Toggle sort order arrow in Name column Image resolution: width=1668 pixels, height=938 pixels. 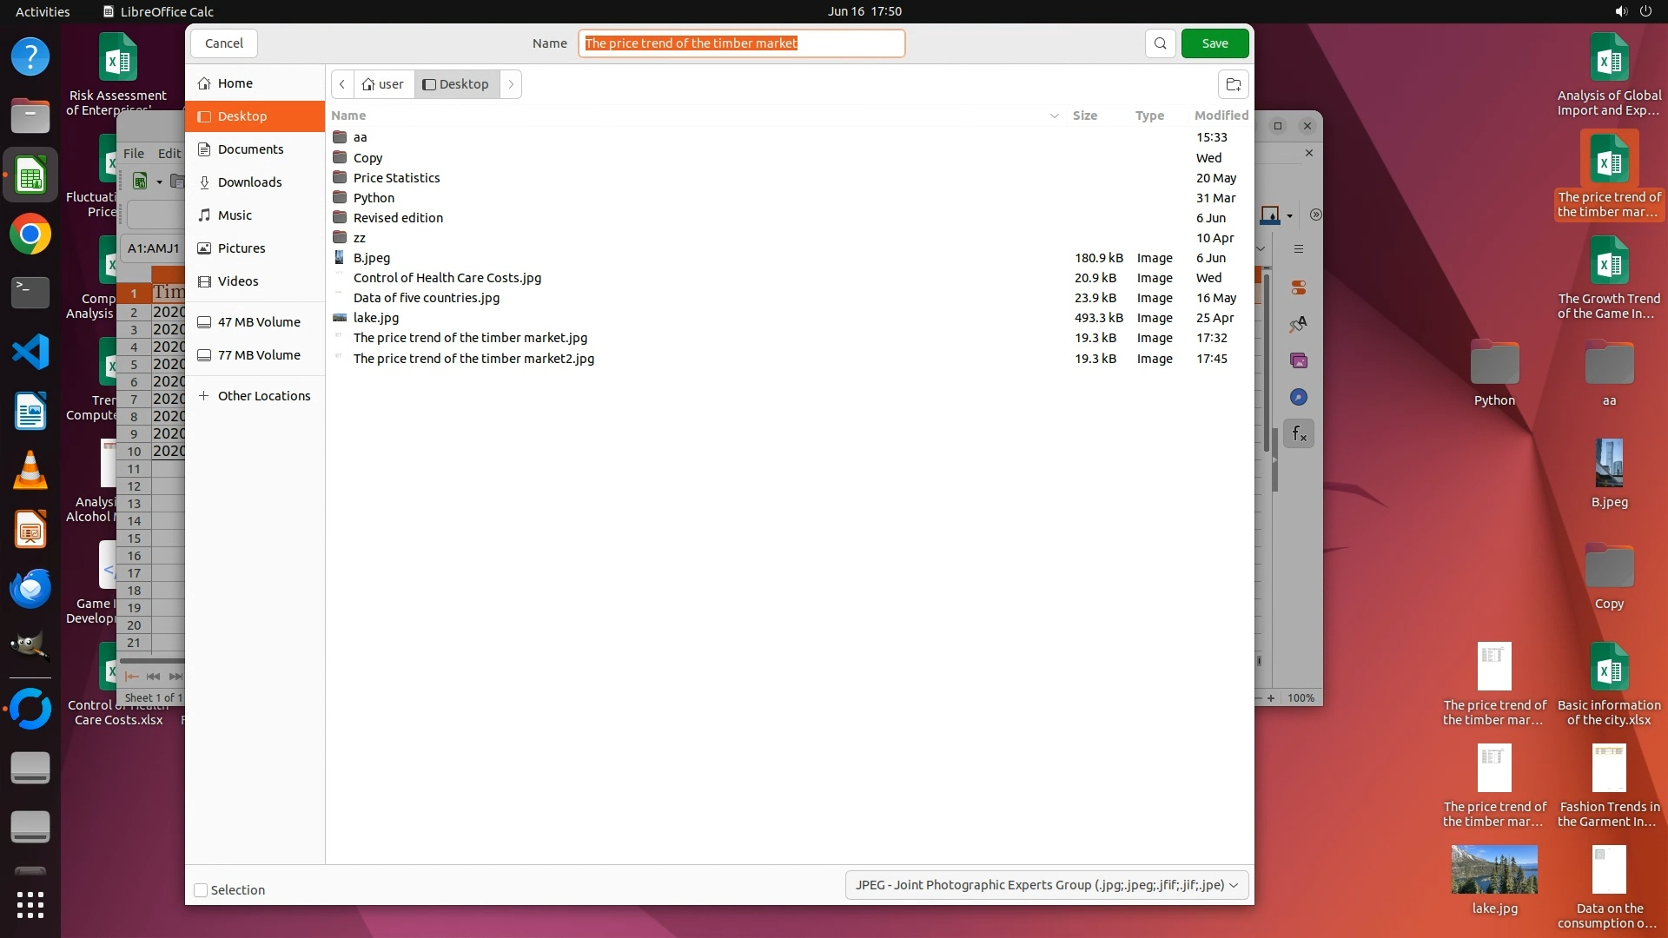pos(1054,116)
